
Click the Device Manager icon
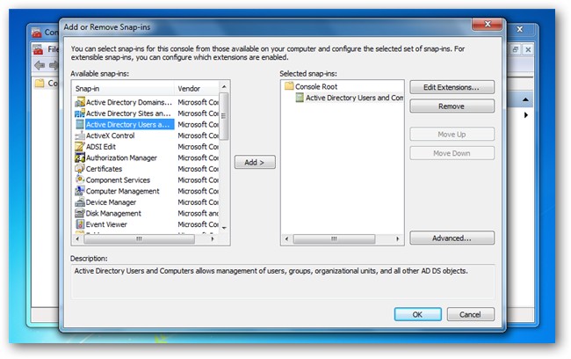click(79, 202)
